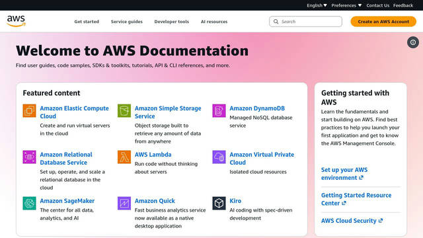Viewport: 423px width, 238px height.
Task: Click Feedback in top bar
Action: (x=403, y=5)
